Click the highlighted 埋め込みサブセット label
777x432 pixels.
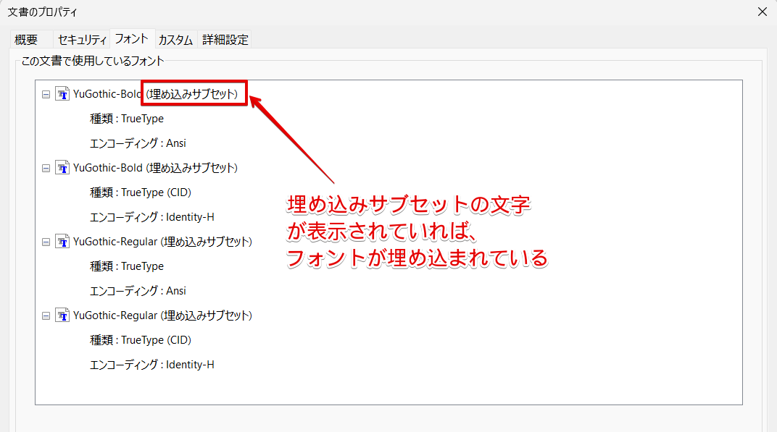coord(192,93)
